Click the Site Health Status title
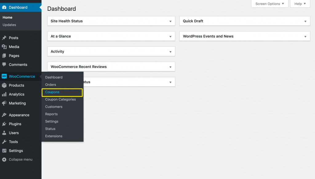 [x=67, y=21]
